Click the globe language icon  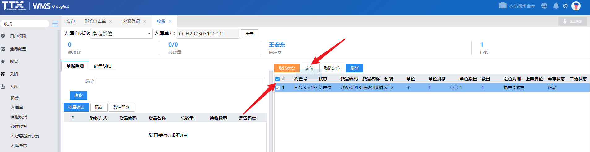[x=544, y=6]
